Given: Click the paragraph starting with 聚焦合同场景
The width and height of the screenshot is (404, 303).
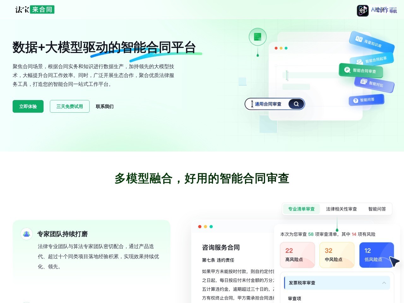Looking at the screenshot, I should tap(93, 75).
